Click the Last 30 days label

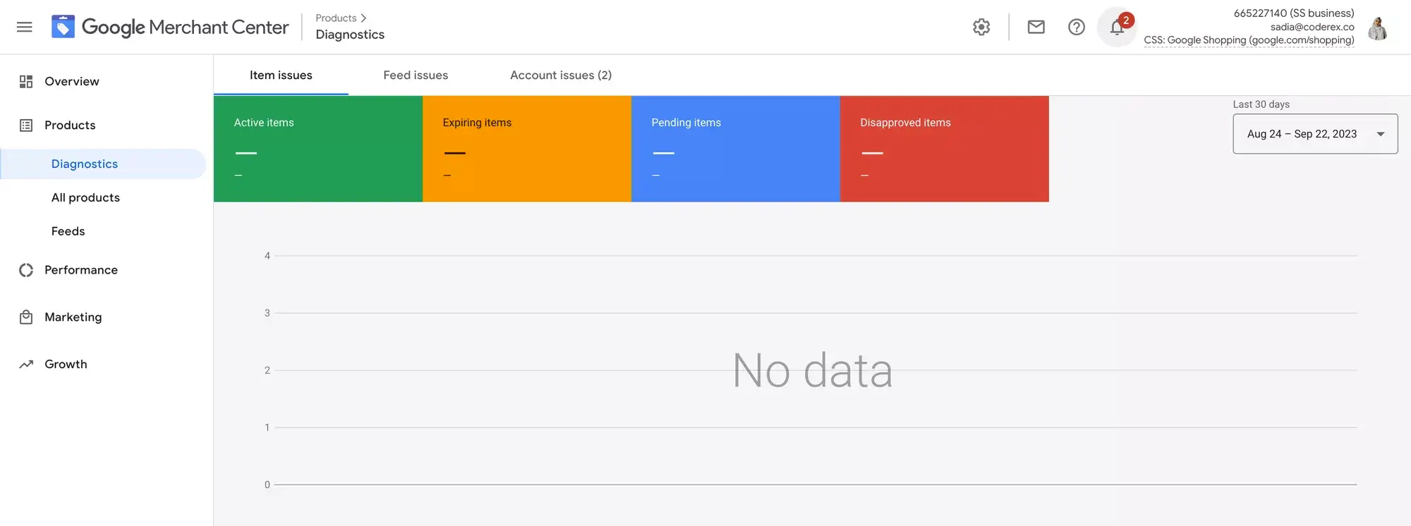[x=1261, y=104]
